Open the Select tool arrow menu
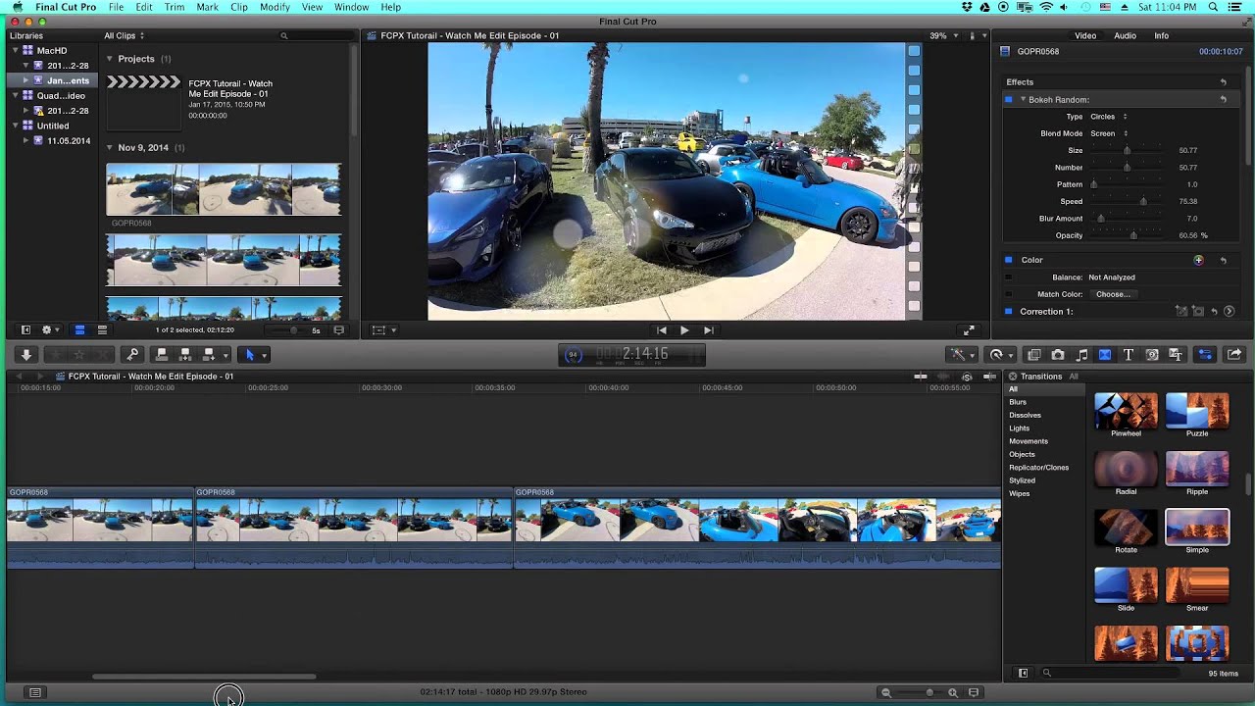This screenshot has height=706, width=1255. pos(254,355)
